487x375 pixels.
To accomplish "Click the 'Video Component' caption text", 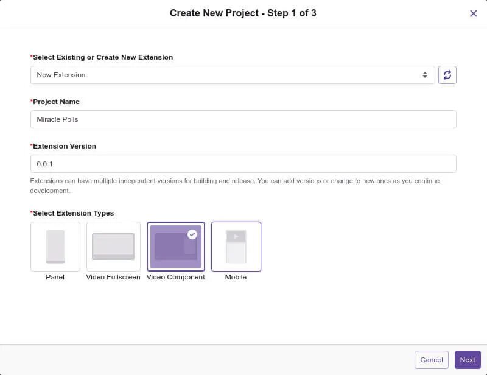I will 176,277.
